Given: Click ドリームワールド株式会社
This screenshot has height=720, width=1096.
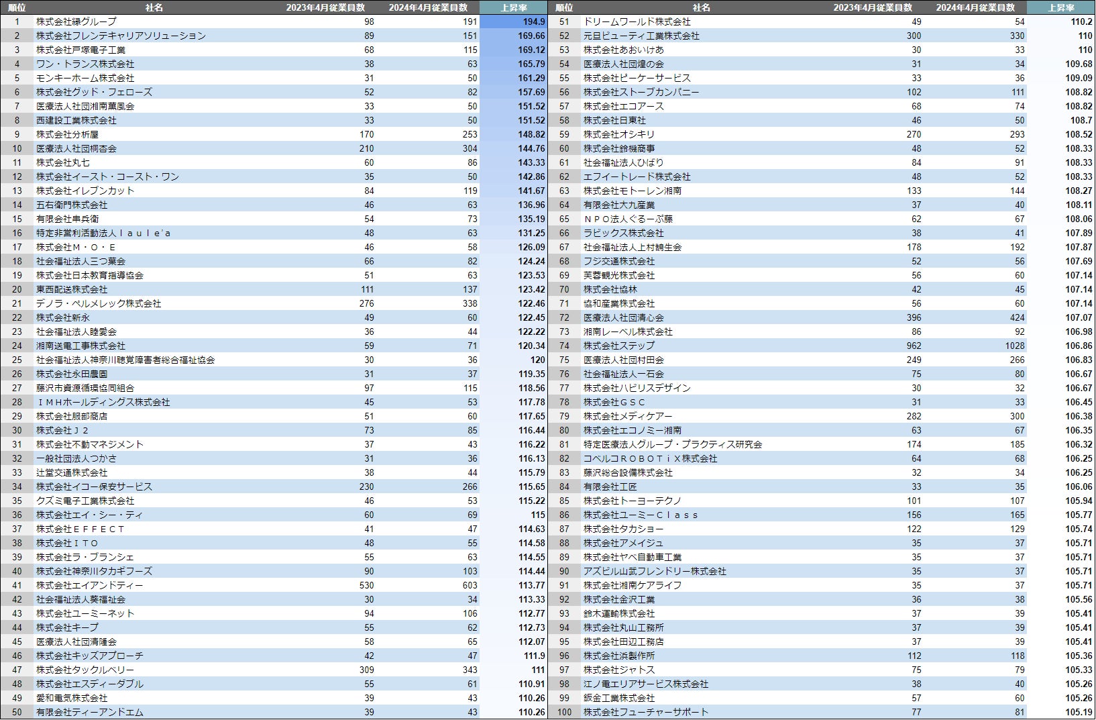Looking at the screenshot, I should point(637,21).
